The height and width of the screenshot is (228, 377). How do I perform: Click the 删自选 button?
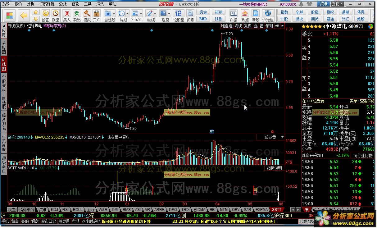point(227,26)
